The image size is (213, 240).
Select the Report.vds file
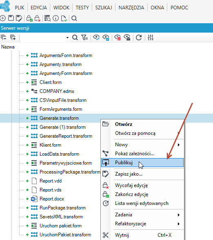point(51,190)
